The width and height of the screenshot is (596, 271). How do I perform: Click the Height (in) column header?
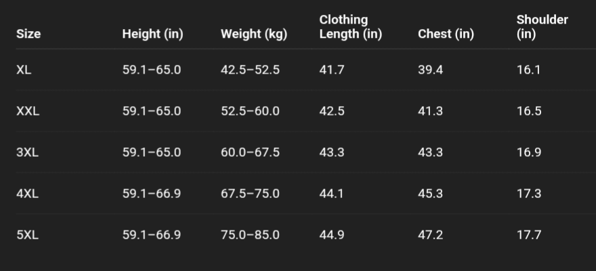(x=152, y=34)
